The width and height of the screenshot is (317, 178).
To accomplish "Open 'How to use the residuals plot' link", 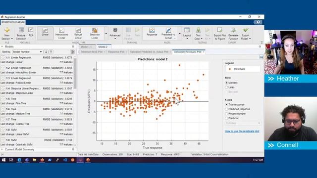I will point(242,131).
